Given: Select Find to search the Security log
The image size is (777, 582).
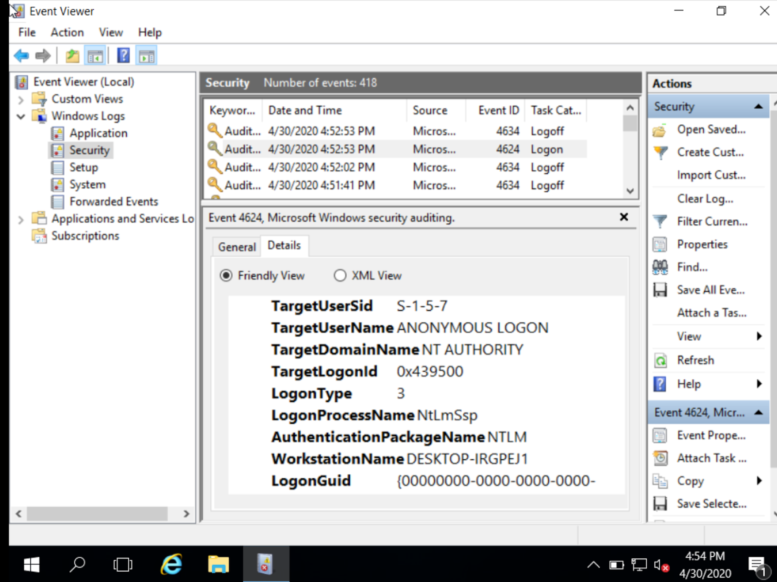Looking at the screenshot, I should pyautogui.click(x=693, y=267).
